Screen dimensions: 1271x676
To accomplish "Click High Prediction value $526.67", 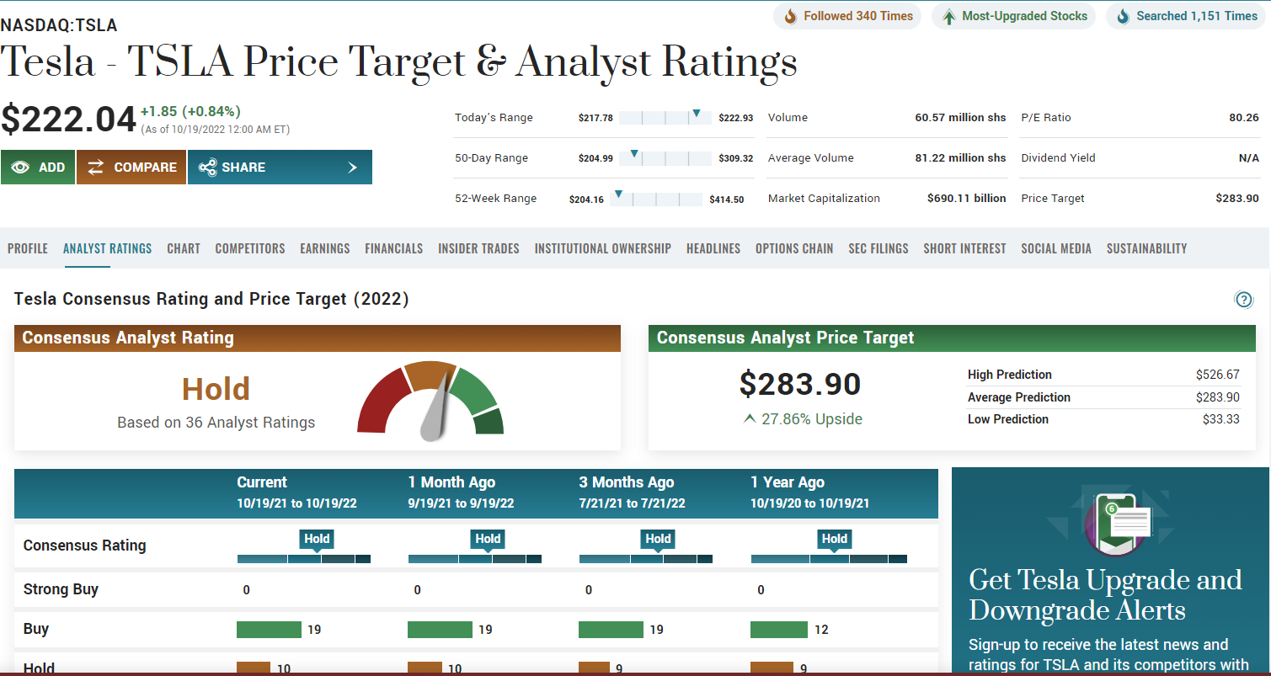I will (1217, 375).
